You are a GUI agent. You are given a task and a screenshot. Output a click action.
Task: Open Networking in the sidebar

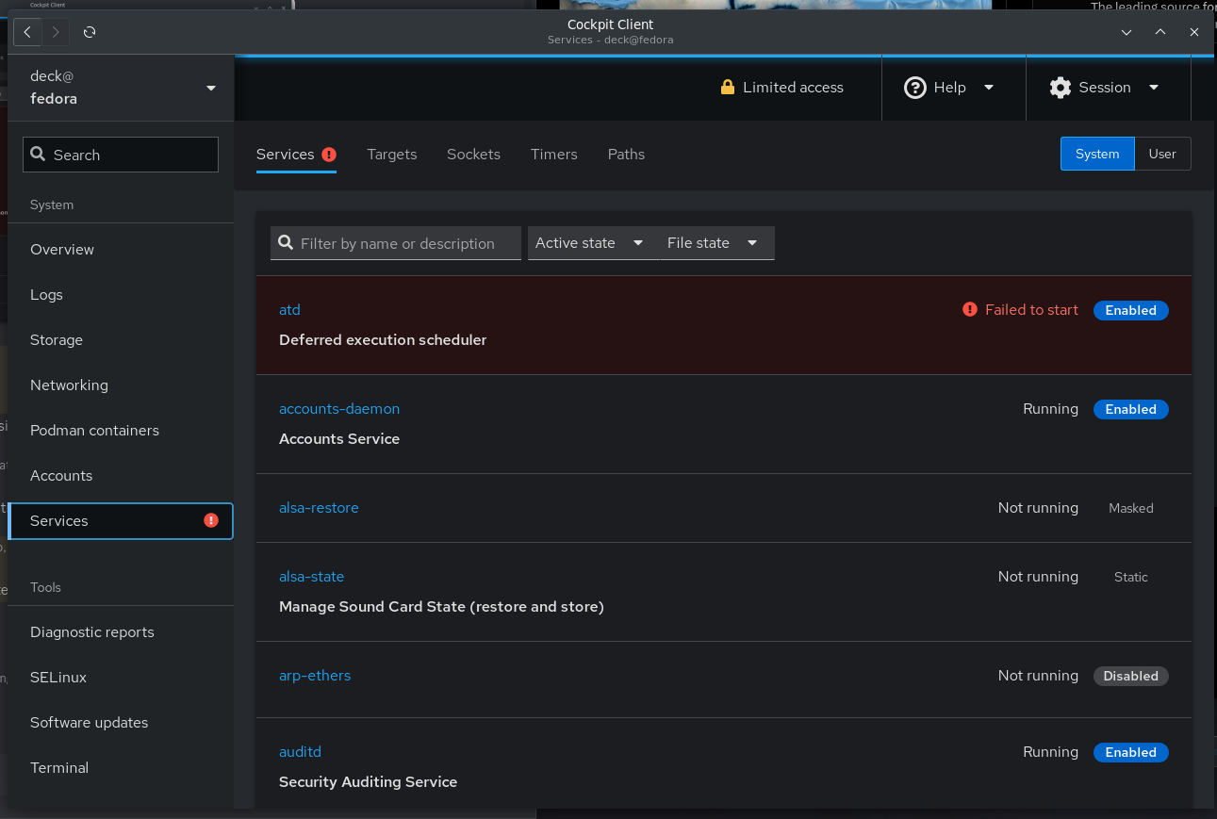pyautogui.click(x=121, y=385)
